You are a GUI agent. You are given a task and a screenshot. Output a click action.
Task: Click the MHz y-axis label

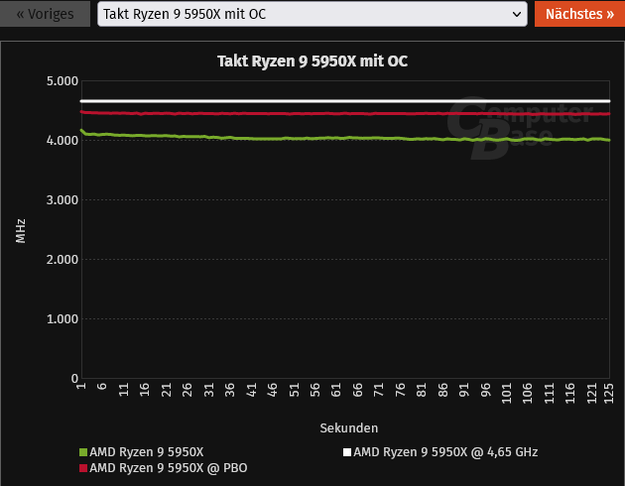tap(20, 231)
